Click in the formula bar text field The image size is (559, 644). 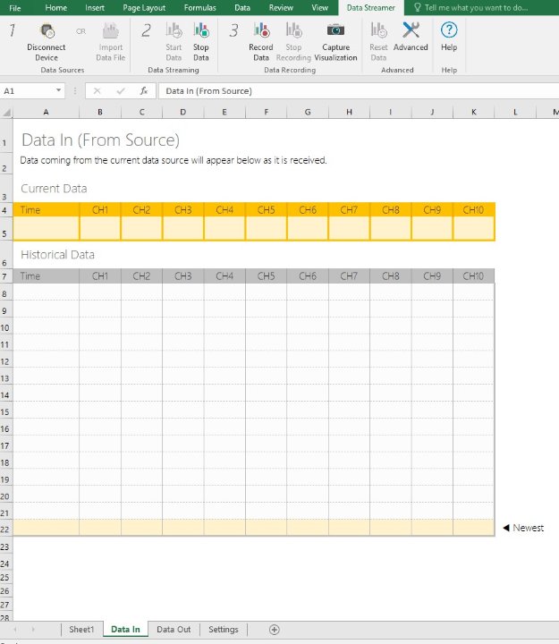(358, 90)
